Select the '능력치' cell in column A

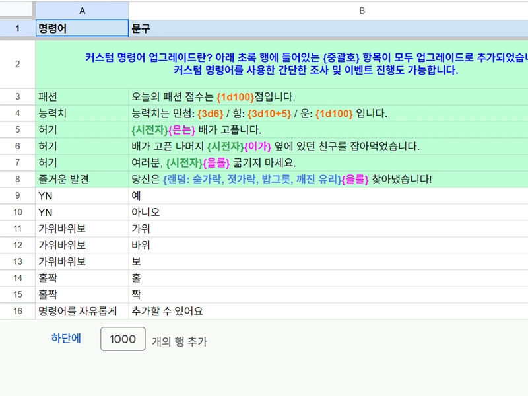82,114
